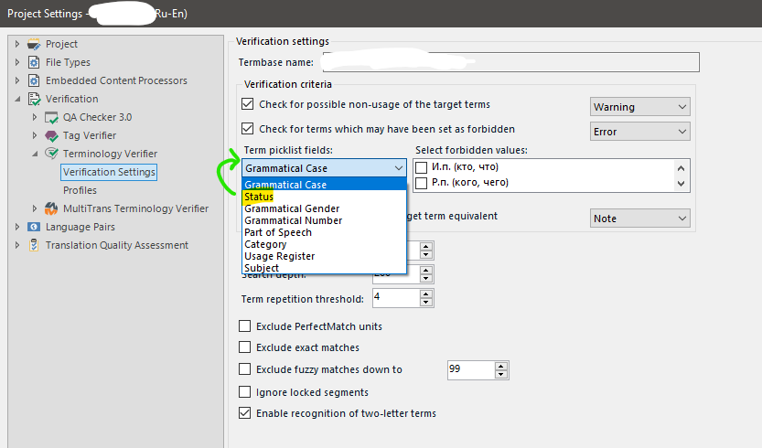Select QA Checker 3.0 tree item
762x448 pixels.
[97, 117]
